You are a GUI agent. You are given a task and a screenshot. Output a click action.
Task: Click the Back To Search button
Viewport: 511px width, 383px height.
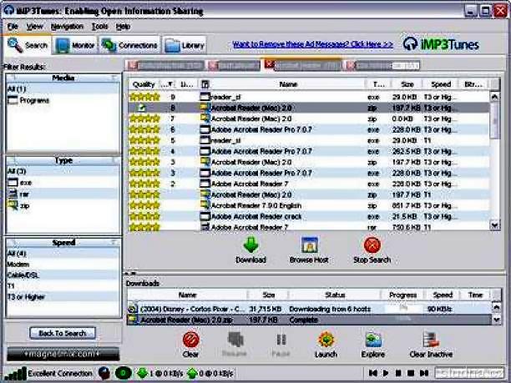pyautogui.click(x=63, y=333)
